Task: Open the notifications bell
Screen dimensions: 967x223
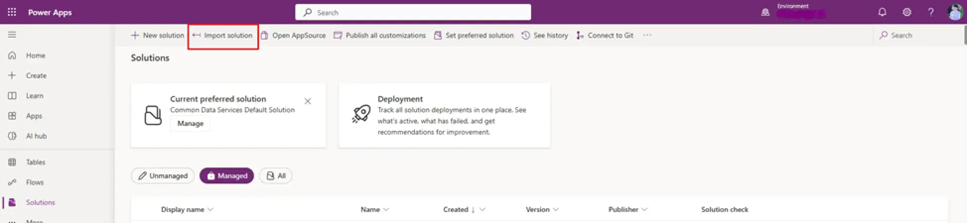Action: (x=882, y=12)
